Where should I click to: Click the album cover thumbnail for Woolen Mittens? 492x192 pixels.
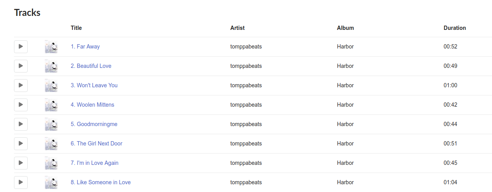[51, 105]
